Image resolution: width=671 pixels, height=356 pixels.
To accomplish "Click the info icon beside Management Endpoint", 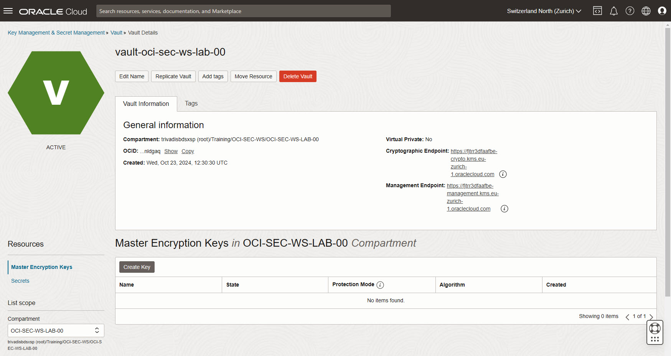I will [x=504, y=209].
